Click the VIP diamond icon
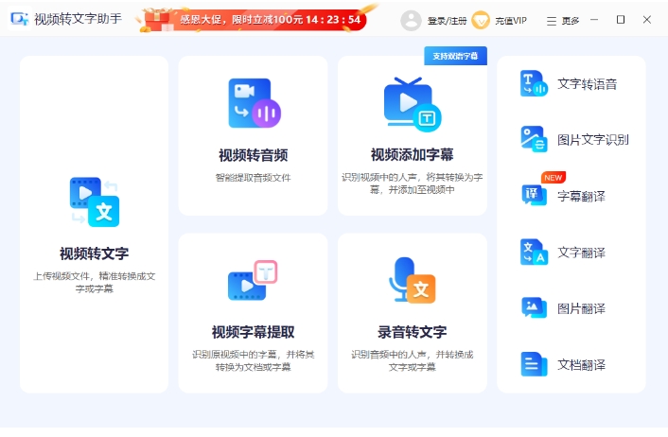668x437 pixels. tap(481, 21)
